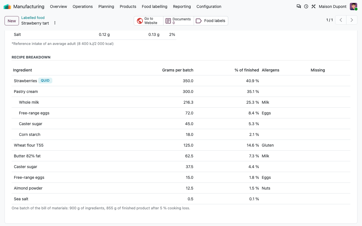
Task: Click the 1 / 1 pager counter
Action: 329,20
